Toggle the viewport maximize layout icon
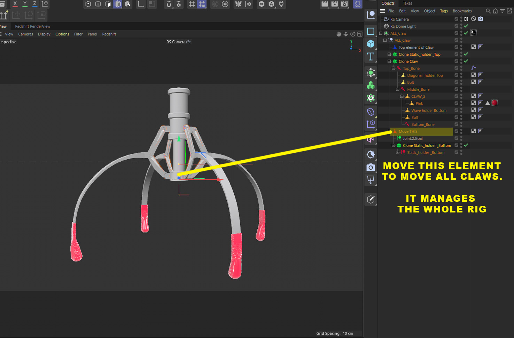The width and height of the screenshot is (514, 338). point(360,34)
